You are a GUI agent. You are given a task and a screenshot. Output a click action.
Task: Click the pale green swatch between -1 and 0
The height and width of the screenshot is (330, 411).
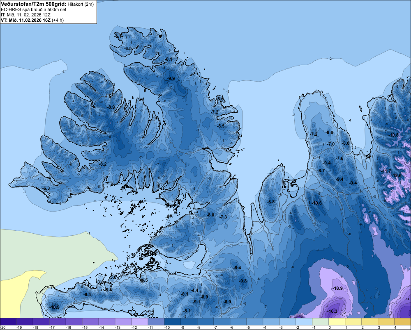[320, 322]
